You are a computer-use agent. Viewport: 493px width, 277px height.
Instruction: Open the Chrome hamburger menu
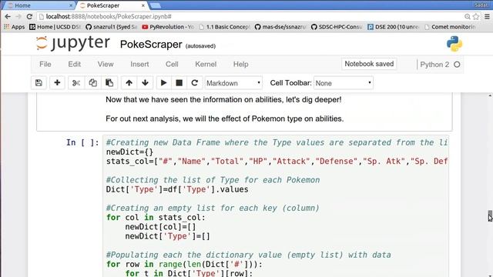coord(487,16)
